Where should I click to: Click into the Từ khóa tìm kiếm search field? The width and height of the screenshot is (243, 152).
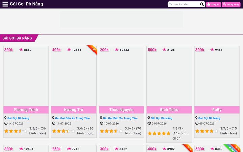pos(184,4)
